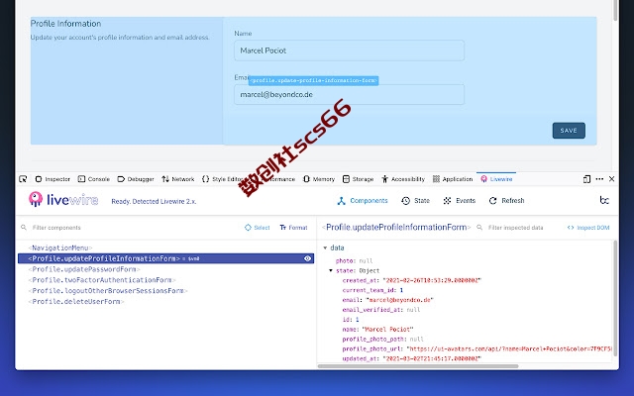This screenshot has height=396, width=634.
Task: Click the photo: null property
Action: pos(355,261)
